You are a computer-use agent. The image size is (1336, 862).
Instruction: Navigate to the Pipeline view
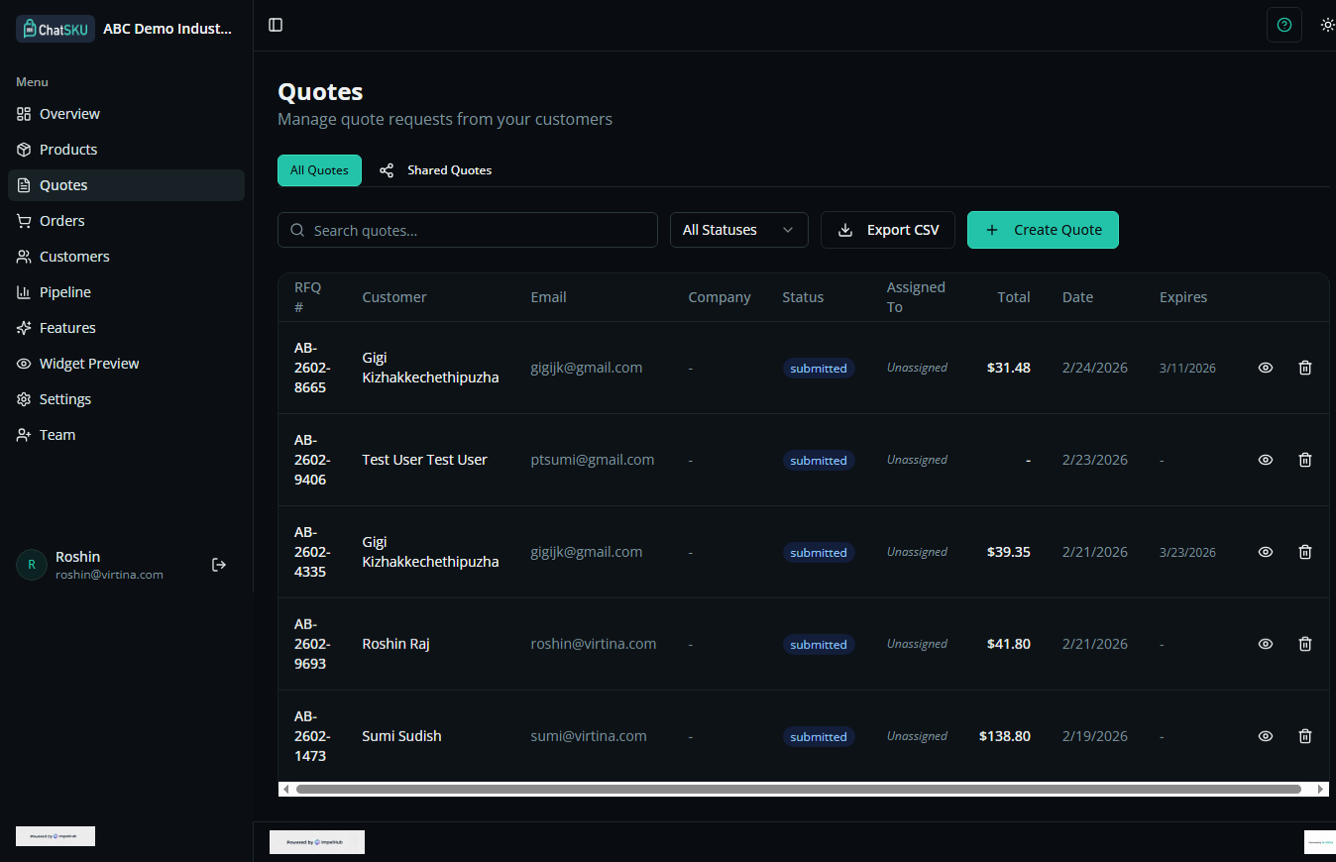65,291
